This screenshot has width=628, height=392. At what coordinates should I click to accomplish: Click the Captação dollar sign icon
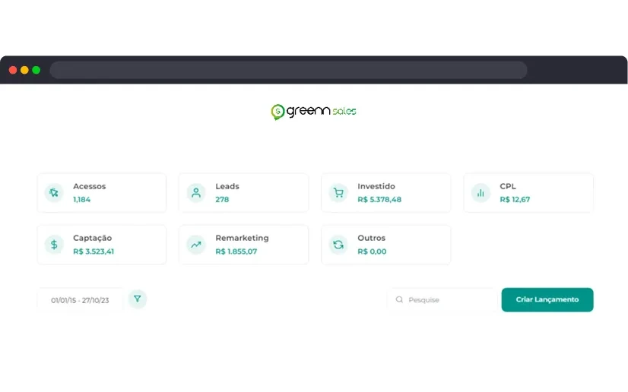click(54, 245)
